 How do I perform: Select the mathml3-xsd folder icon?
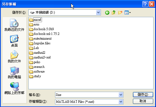click(x=31, y=57)
